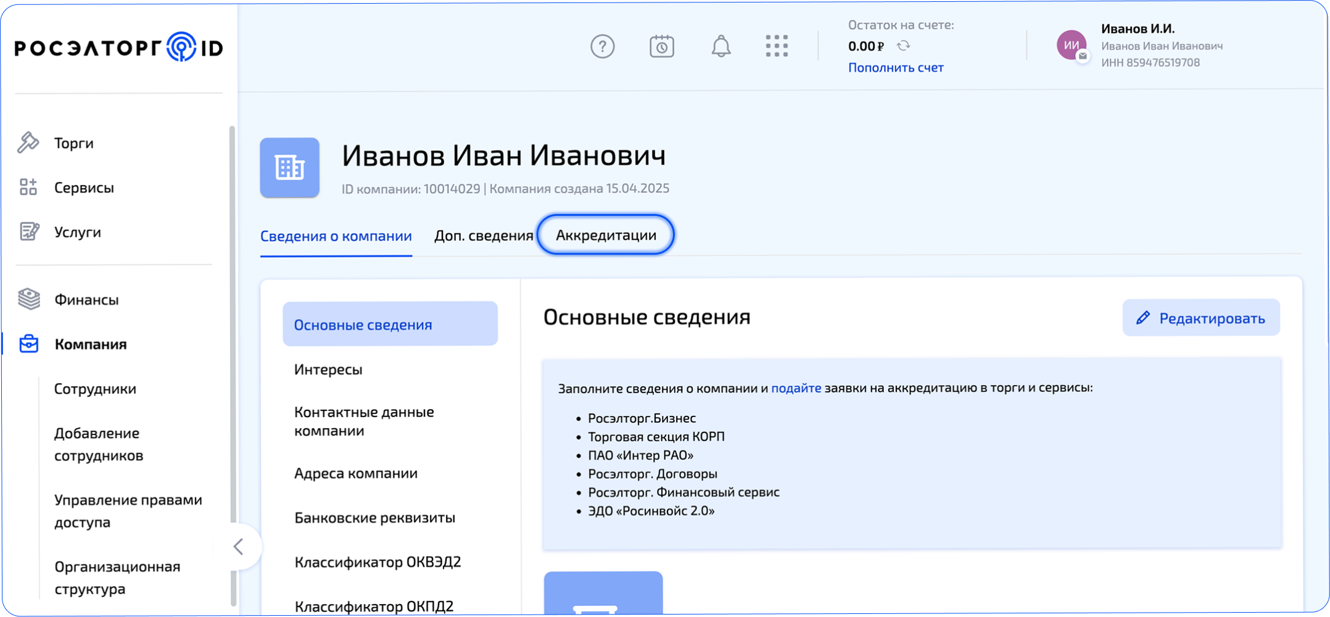Click the Компания briefcase icon
The height and width of the screenshot is (617, 1330).
tap(29, 344)
